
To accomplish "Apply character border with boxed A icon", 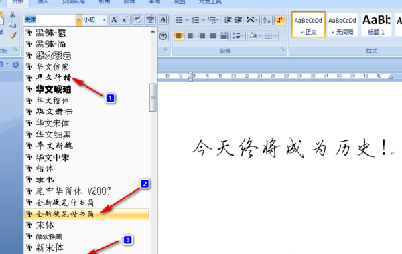I will (163, 19).
